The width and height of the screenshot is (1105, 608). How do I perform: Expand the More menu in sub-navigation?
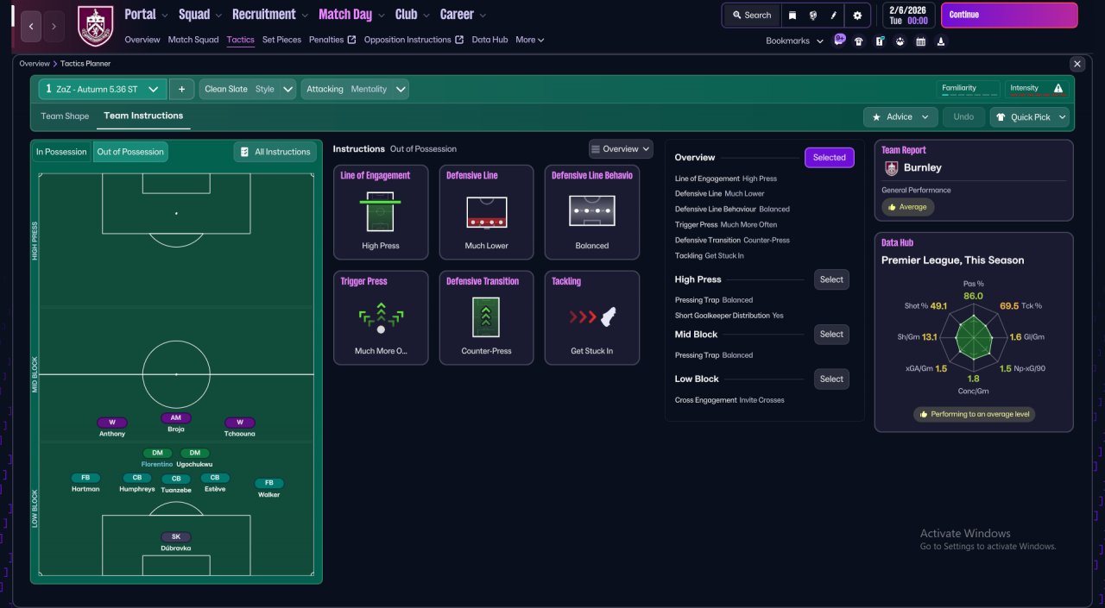(530, 40)
